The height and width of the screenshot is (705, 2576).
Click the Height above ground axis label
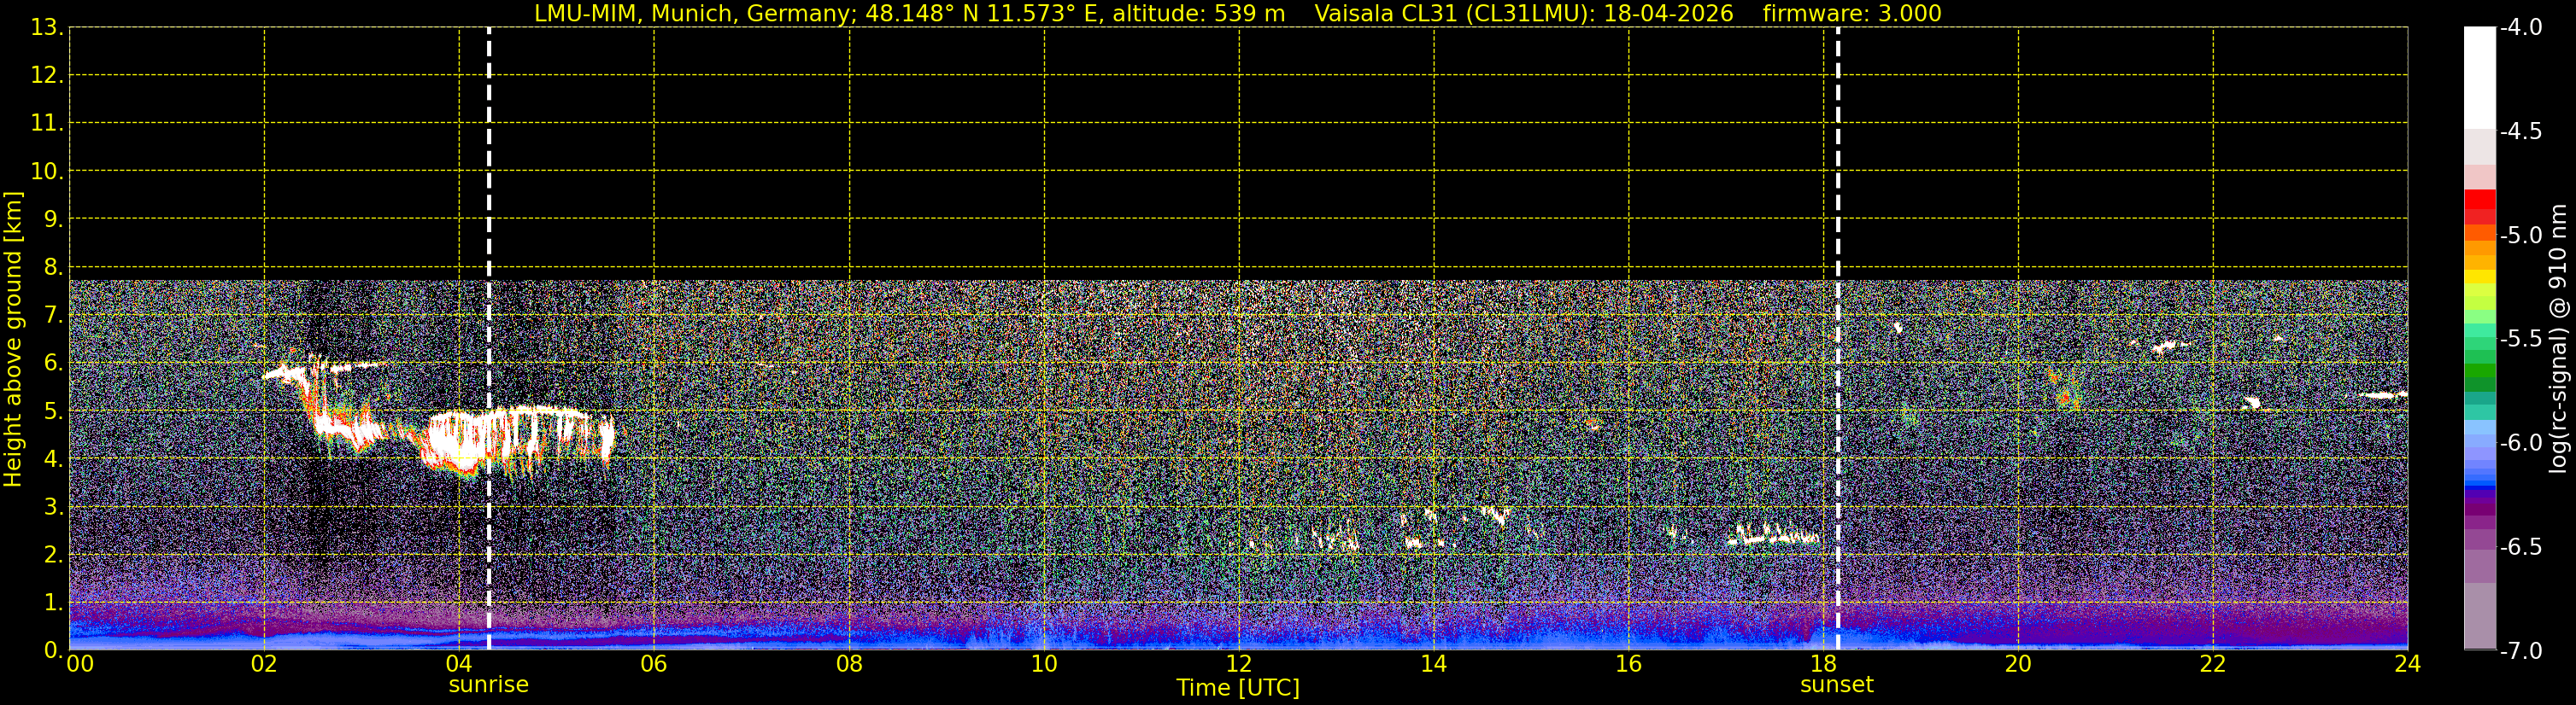[x=13, y=339]
